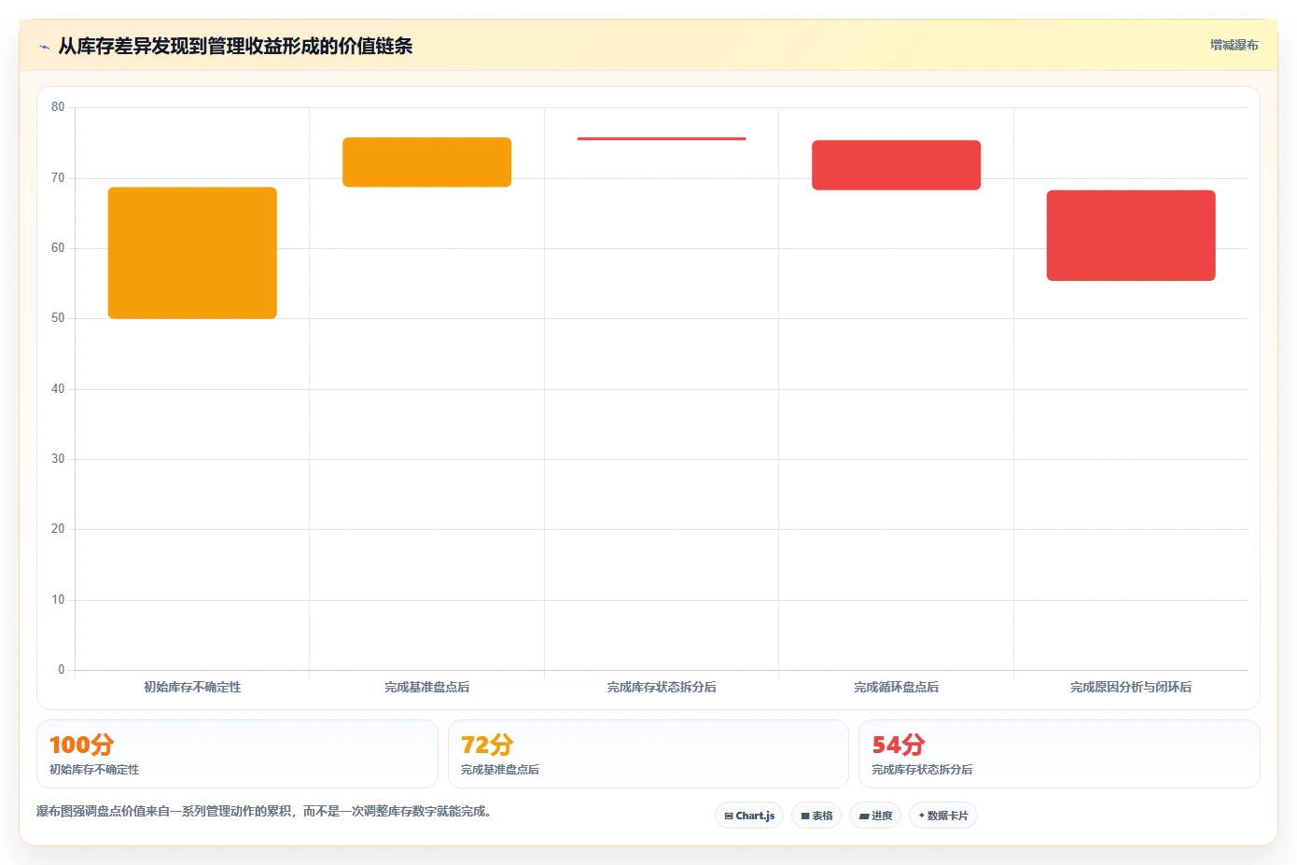Screen dimensions: 1297x865
Task: Select the Chart.js chip
Action: (x=749, y=816)
